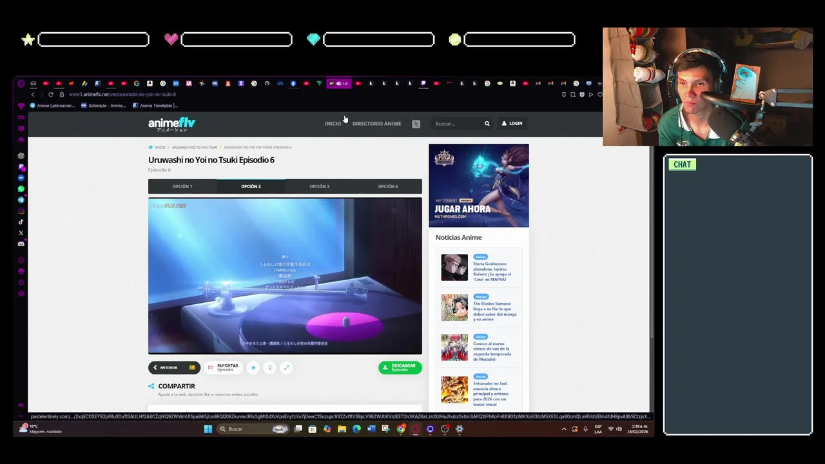The height and width of the screenshot is (464, 825).
Task: Mute the active AnimeFLV tab with its speaker icon
Action: [x=338, y=83]
